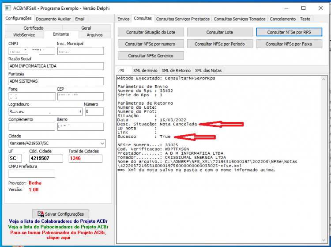The image size is (331, 247).
Task: Open the Colaboradores do Projeto ACBr link
Action: (x=58, y=221)
